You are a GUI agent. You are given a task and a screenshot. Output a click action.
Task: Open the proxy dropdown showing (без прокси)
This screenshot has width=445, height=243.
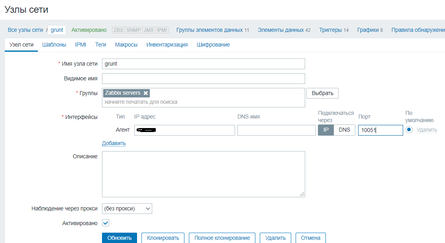point(127,208)
